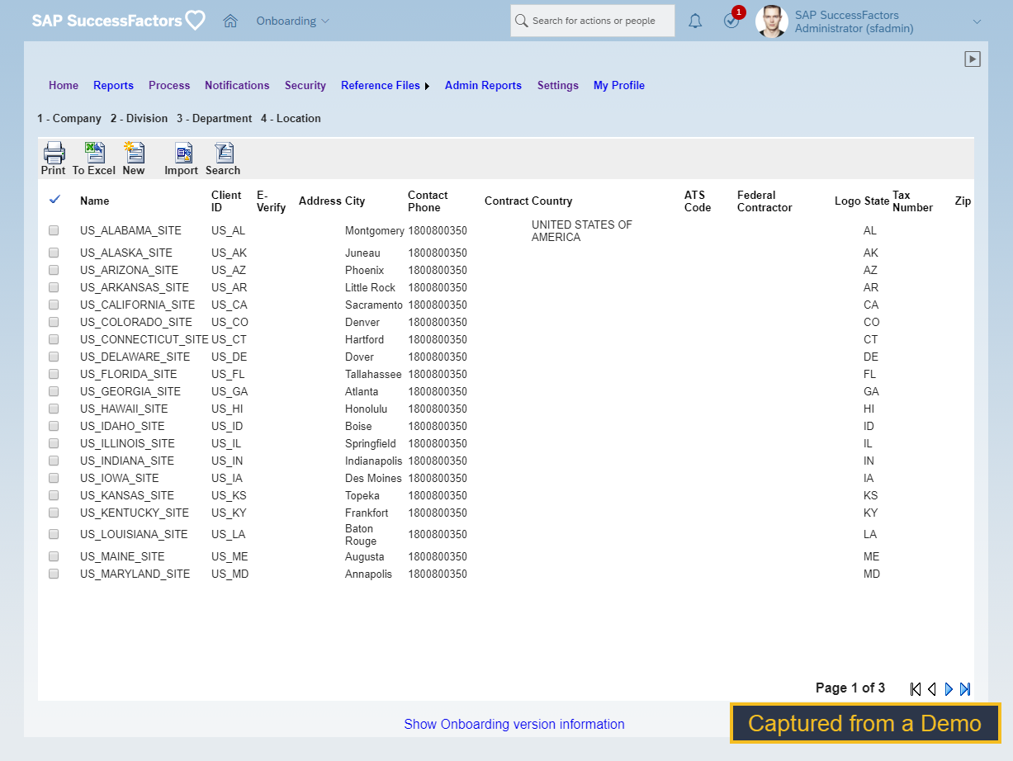Sort by the City column header
This screenshot has height=761, width=1013.
[355, 201]
